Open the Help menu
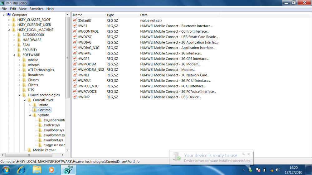Viewport: 312px width, 175px height. point(50,9)
